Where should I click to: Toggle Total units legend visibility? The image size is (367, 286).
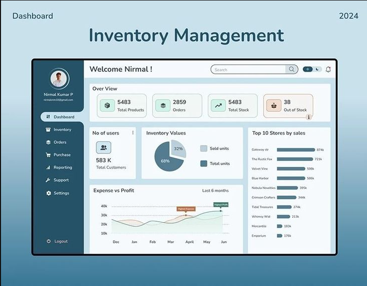tap(203, 163)
